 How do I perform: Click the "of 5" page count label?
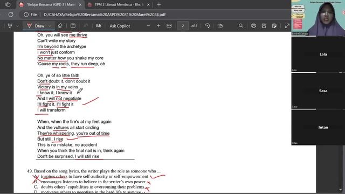194,26
